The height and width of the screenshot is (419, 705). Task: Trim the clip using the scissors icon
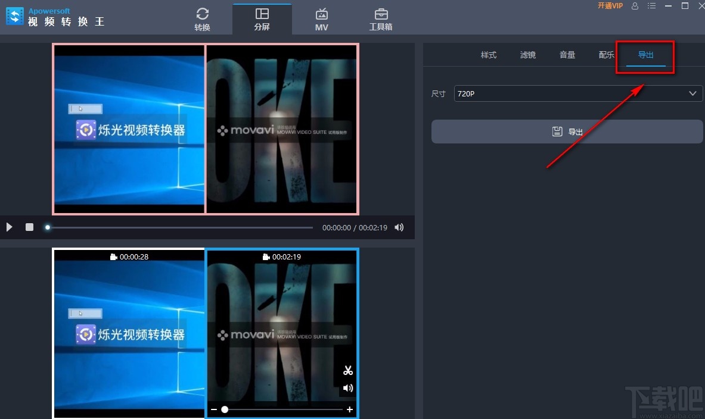point(347,370)
